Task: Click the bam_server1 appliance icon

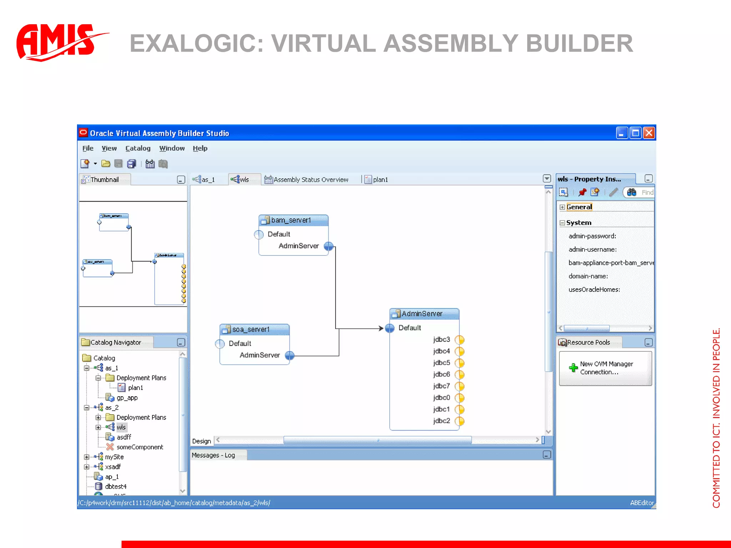Action: coord(265,220)
